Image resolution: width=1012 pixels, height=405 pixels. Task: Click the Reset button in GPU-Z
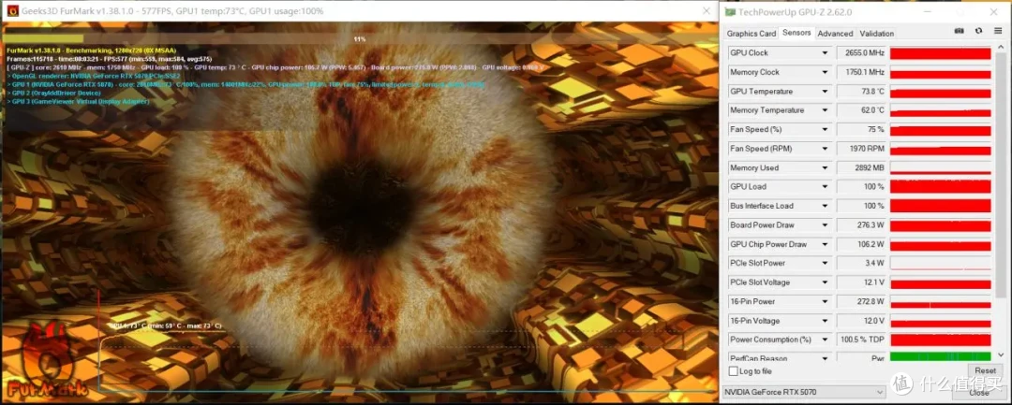[x=985, y=371]
